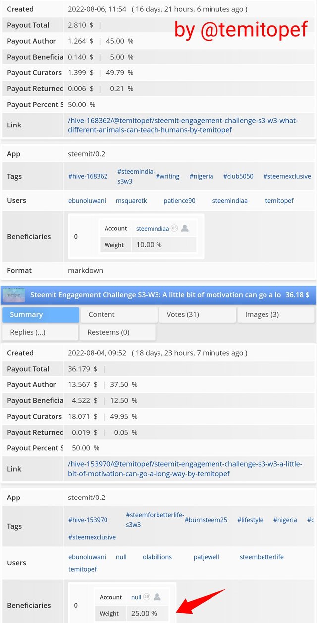
Task: Open user steembetterlife
Action: [262, 557]
